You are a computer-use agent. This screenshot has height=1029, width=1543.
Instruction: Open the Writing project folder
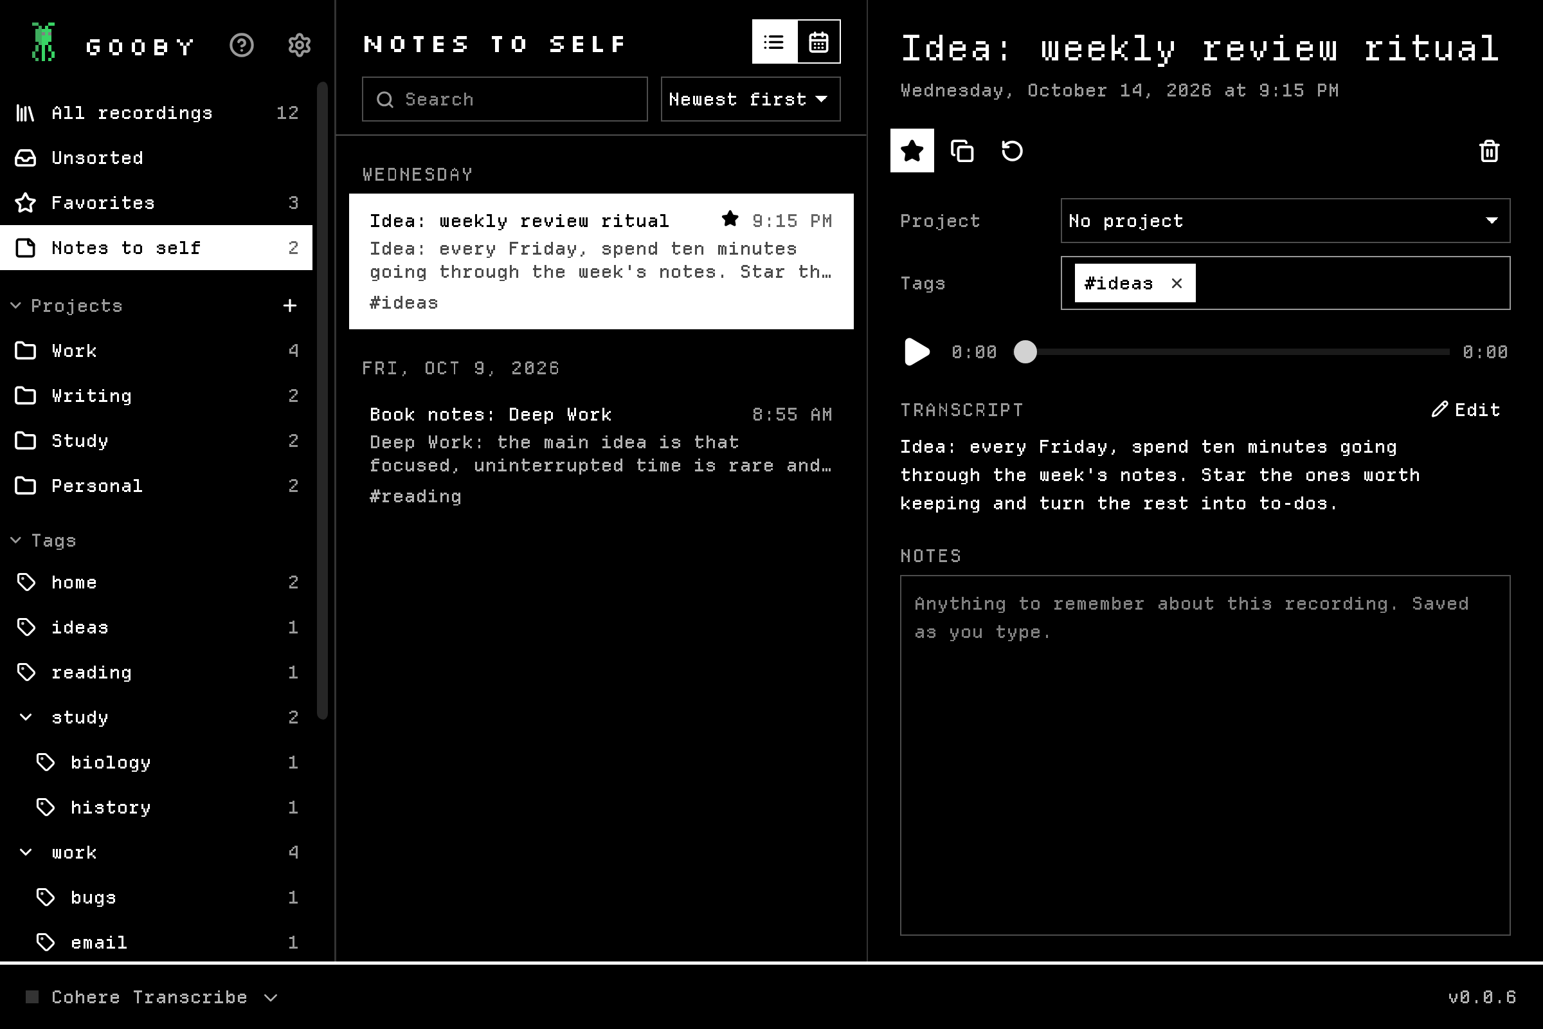(x=156, y=396)
